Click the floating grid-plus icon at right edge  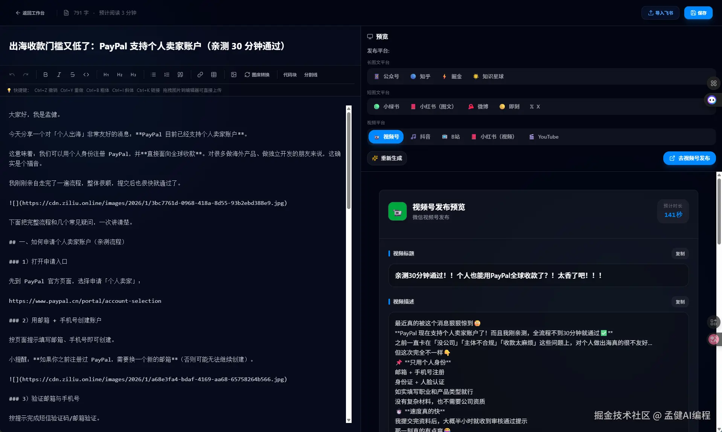click(x=714, y=322)
